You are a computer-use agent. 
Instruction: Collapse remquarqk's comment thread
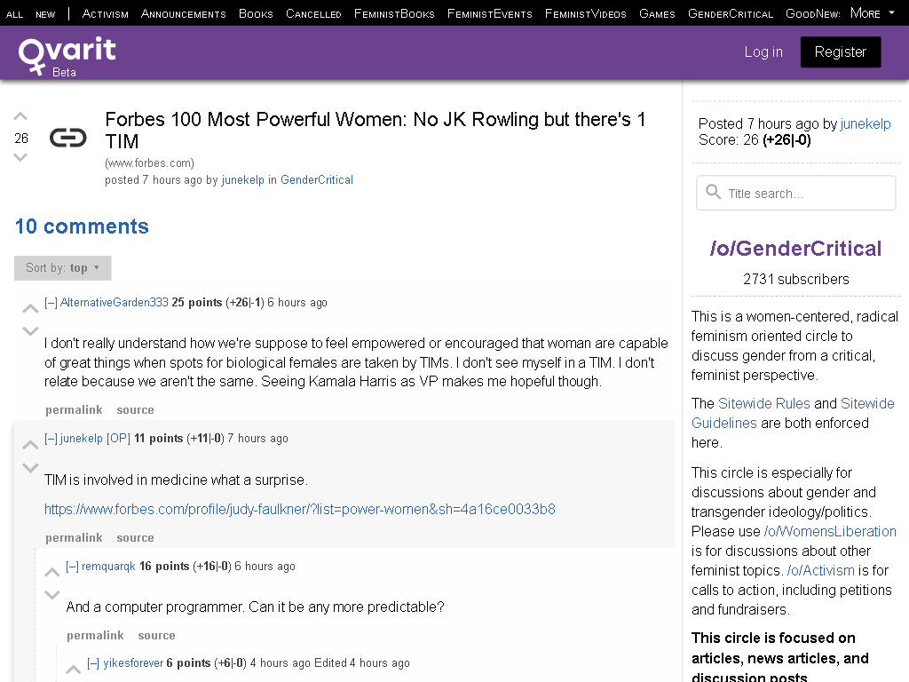[72, 566]
